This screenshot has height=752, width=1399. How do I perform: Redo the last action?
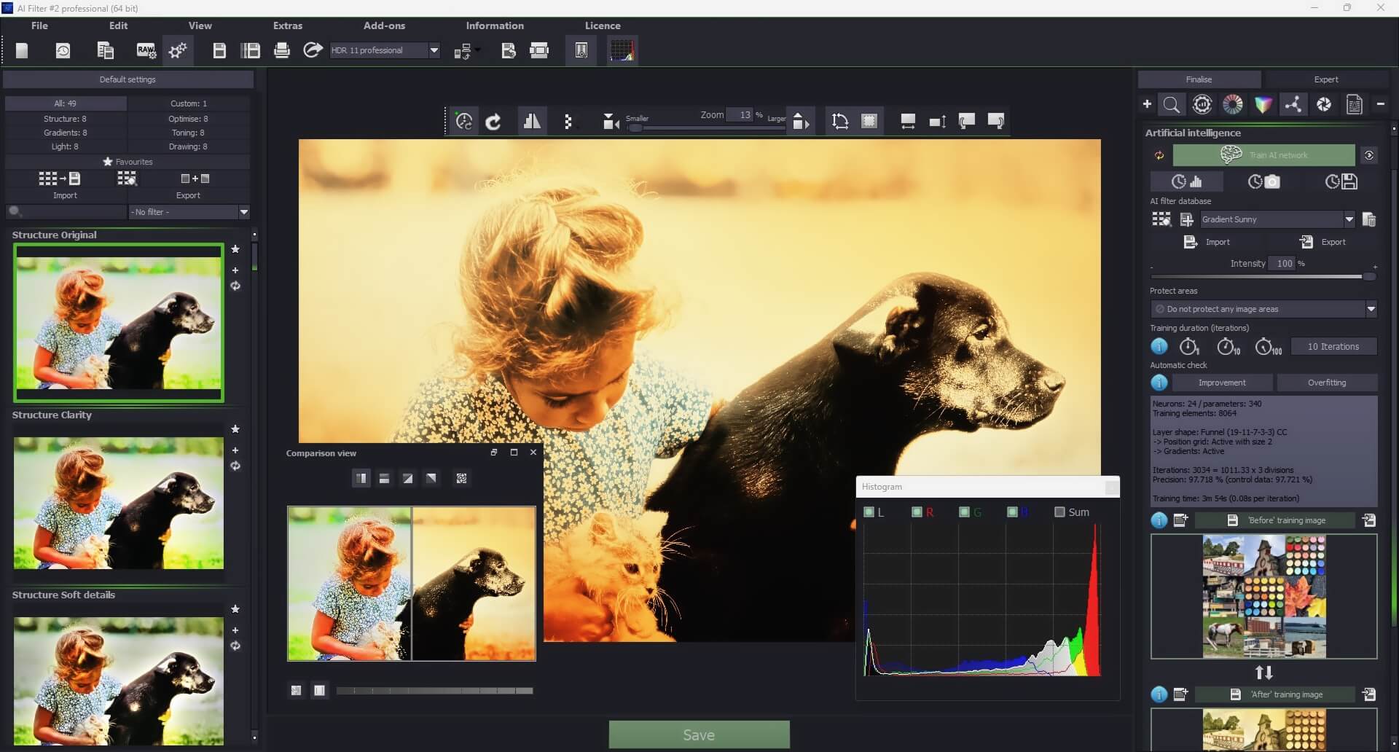495,121
